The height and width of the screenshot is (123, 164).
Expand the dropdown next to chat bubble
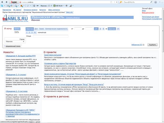31,6
